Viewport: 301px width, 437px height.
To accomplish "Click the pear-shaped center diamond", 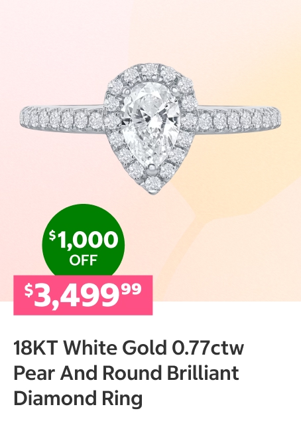I will (x=150, y=126).
